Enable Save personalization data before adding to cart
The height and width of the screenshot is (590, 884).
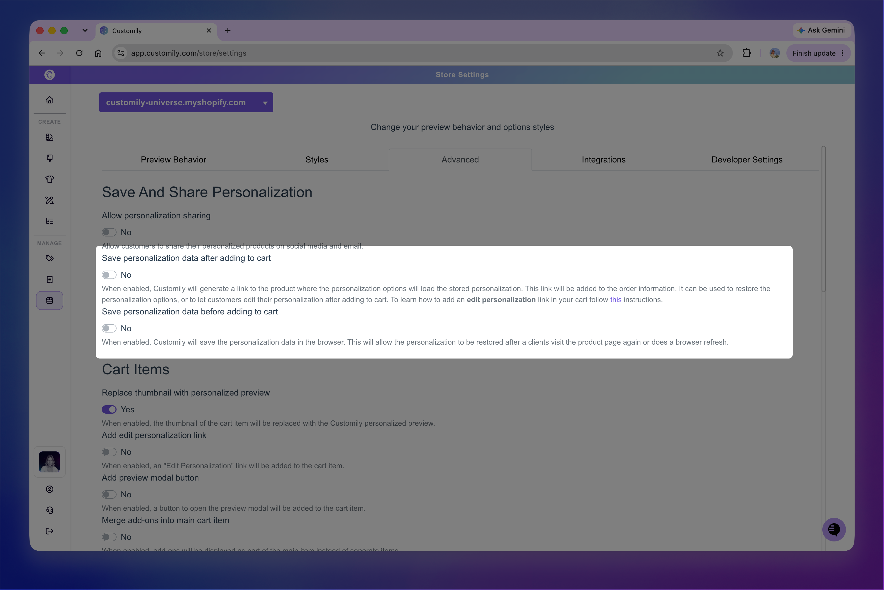coord(109,329)
